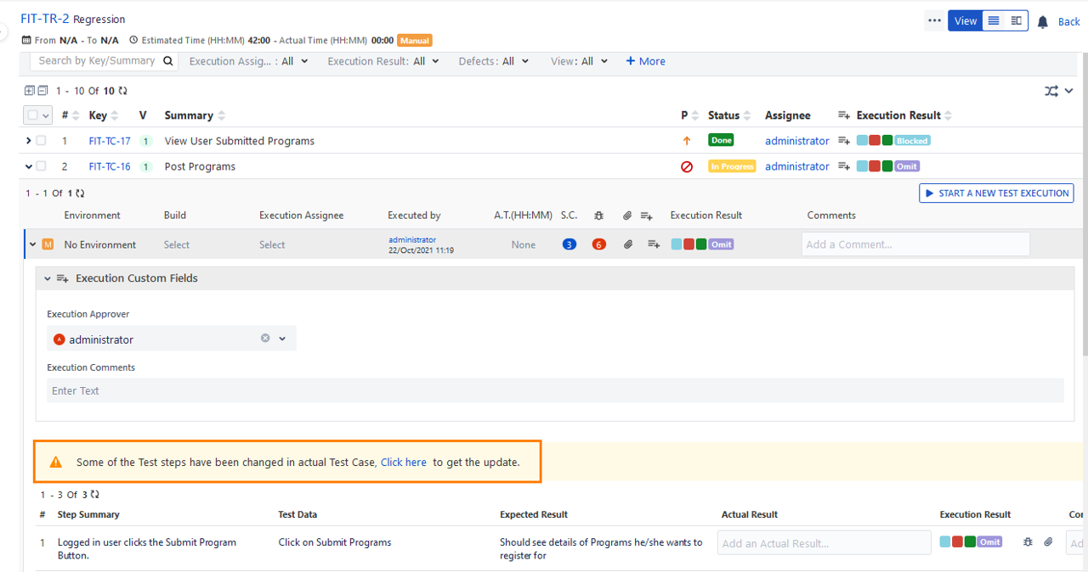
Task: Open the three-dot more actions menu
Action: [934, 21]
